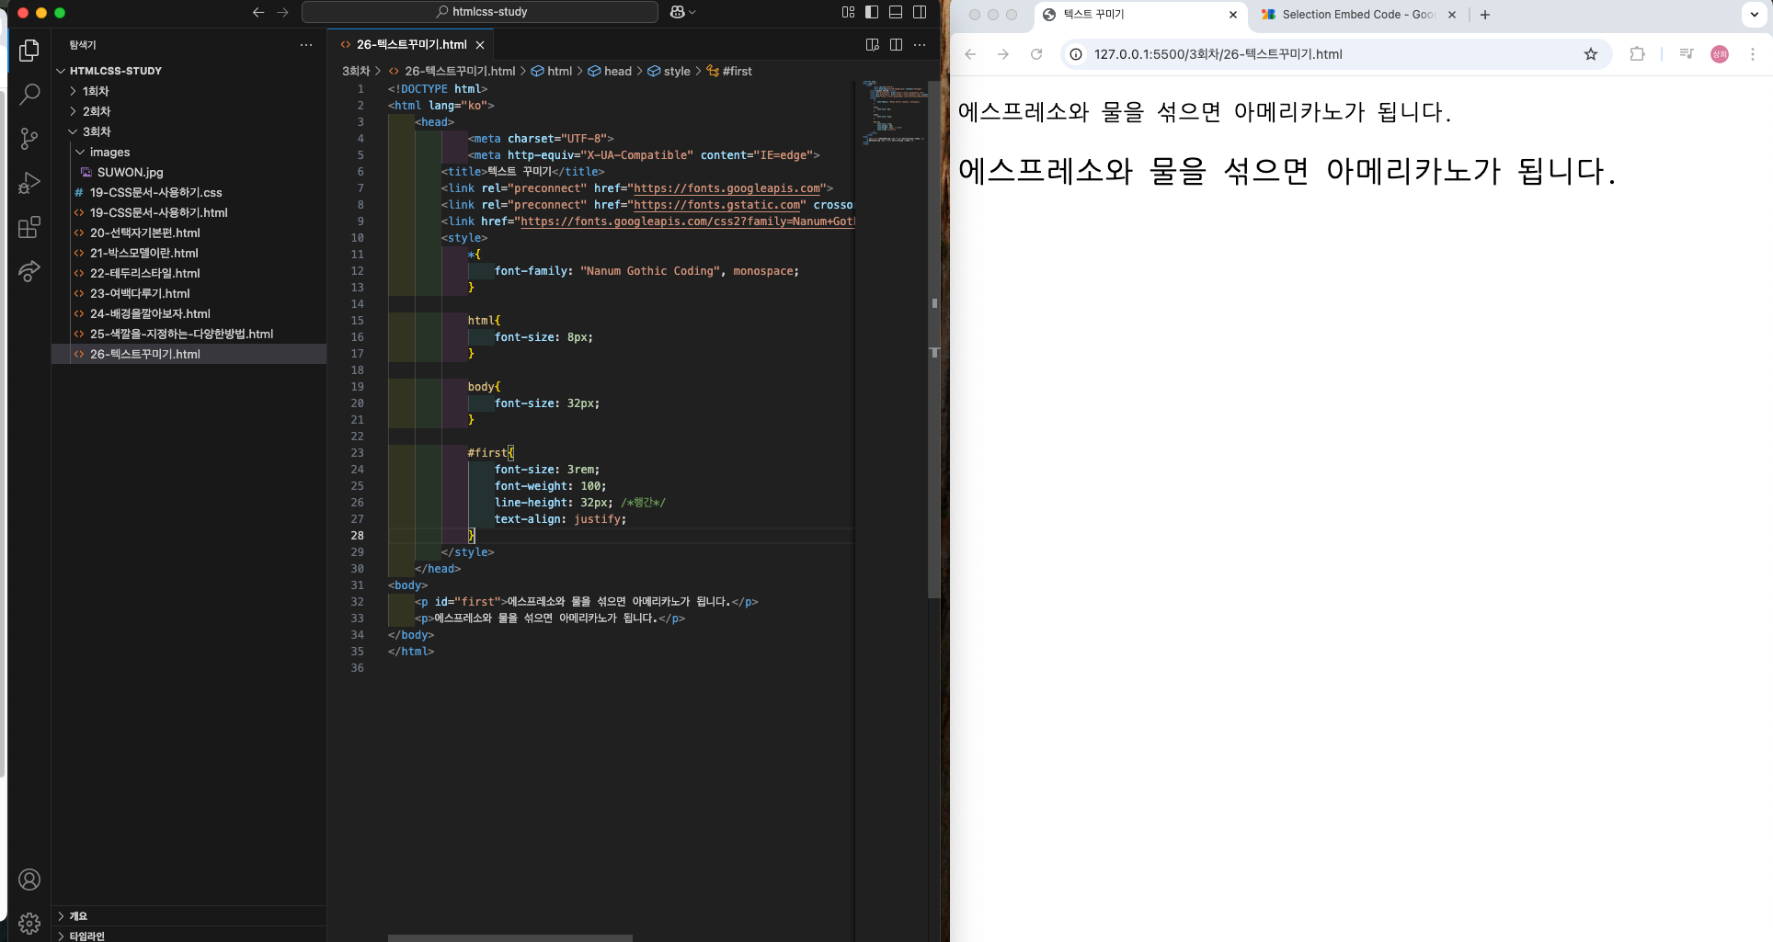Select the 26-텍스트꾸미기.html editor tab
This screenshot has height=942, width=1773.
411,44
